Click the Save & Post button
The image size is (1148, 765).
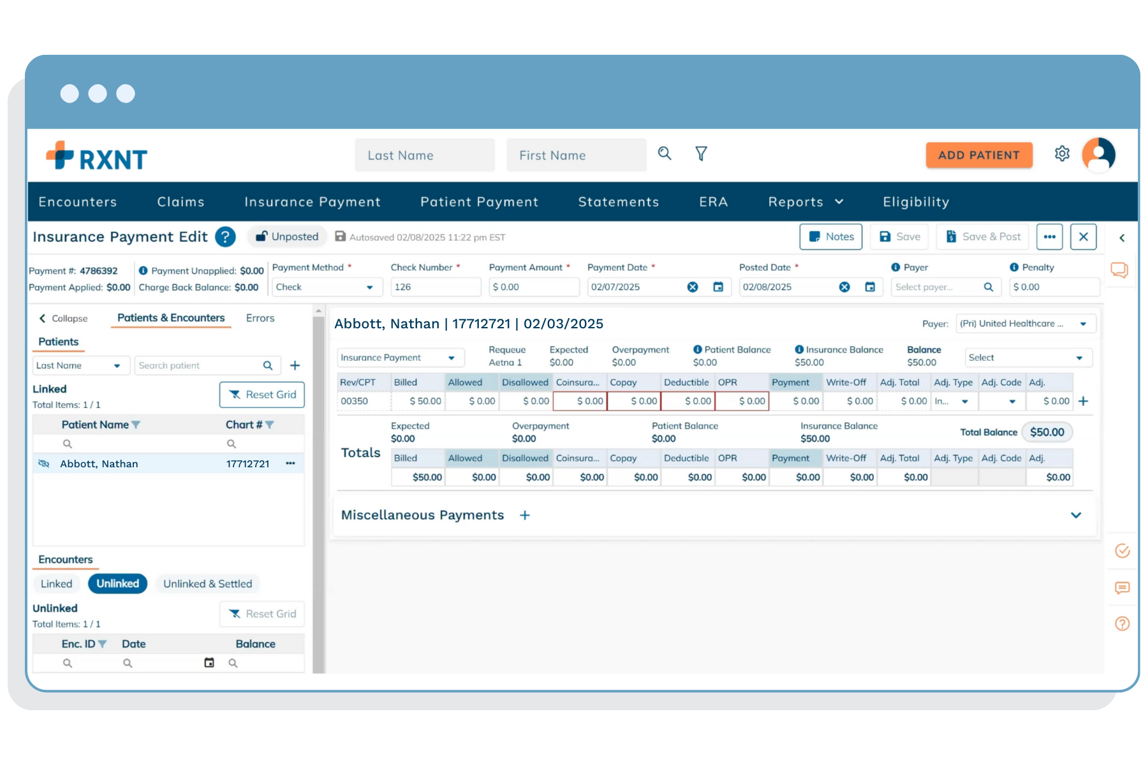(x=983, y=237)
